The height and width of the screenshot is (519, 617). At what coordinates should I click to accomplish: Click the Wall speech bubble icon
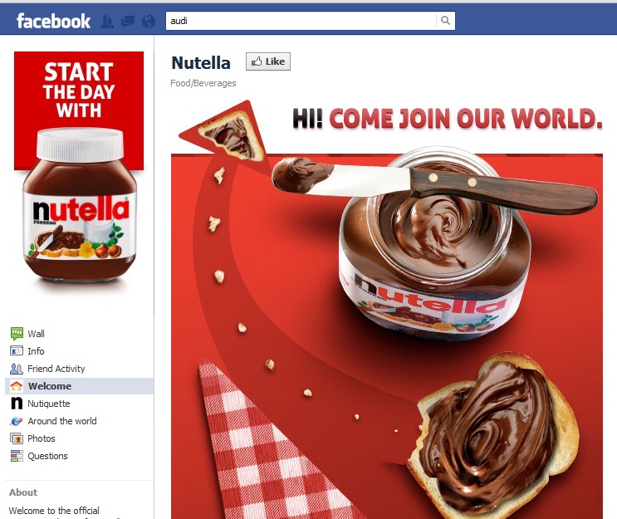[x=17, y=334]
